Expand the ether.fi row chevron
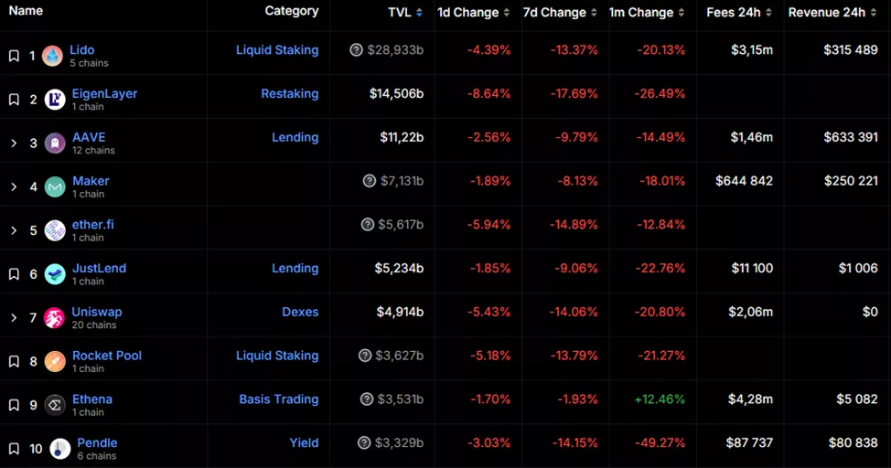This screenshot has width=891, height=468. 14,230
